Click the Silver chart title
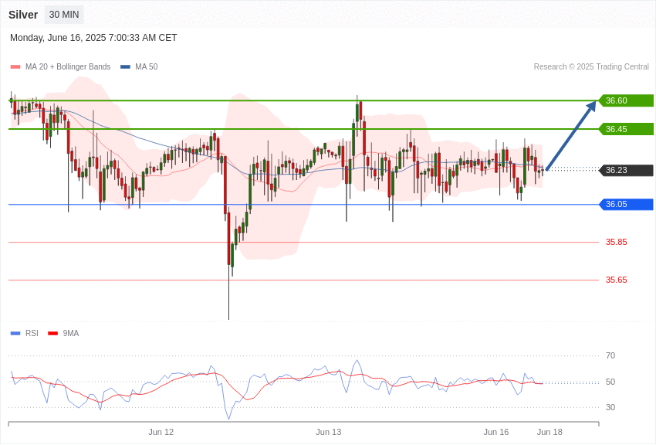Screen dimensions: 656x445 click(23, 15)
